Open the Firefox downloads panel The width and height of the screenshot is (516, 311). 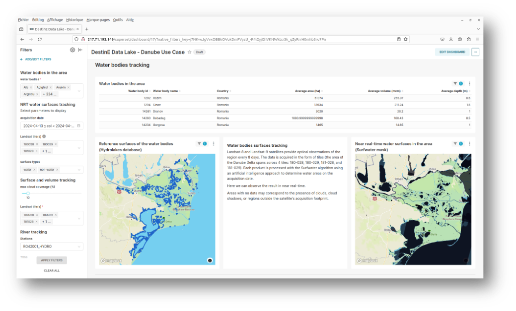(x=451, y=39)
